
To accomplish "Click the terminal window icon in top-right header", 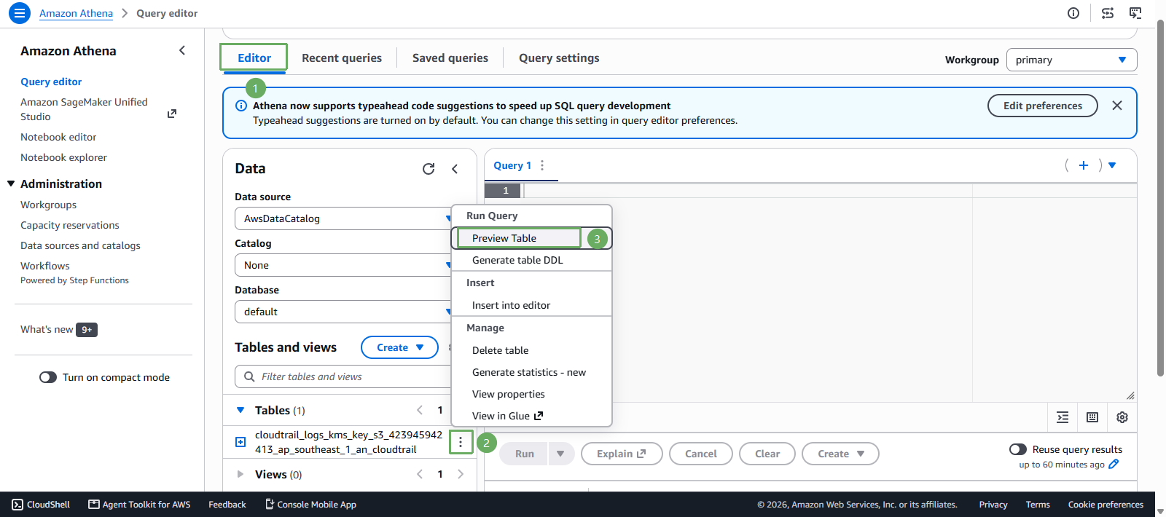I will (1135, 13).
